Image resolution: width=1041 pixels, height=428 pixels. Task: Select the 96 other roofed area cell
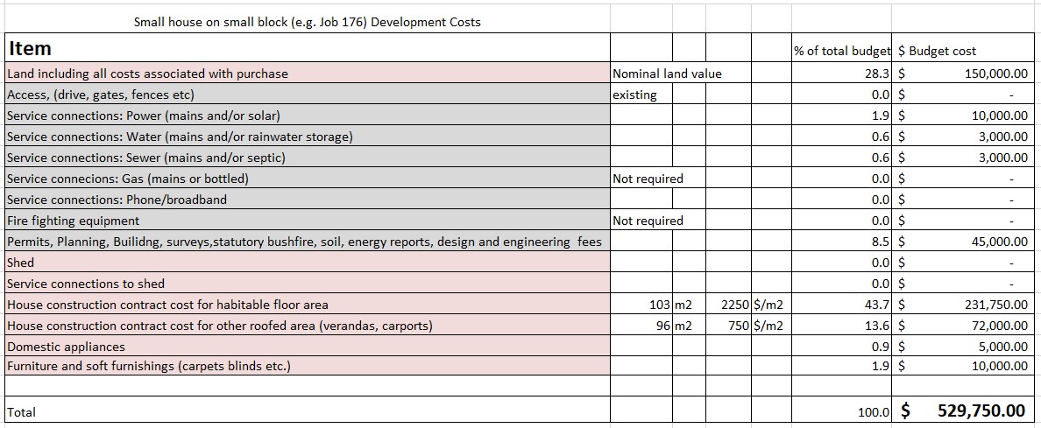click(662, 326)
